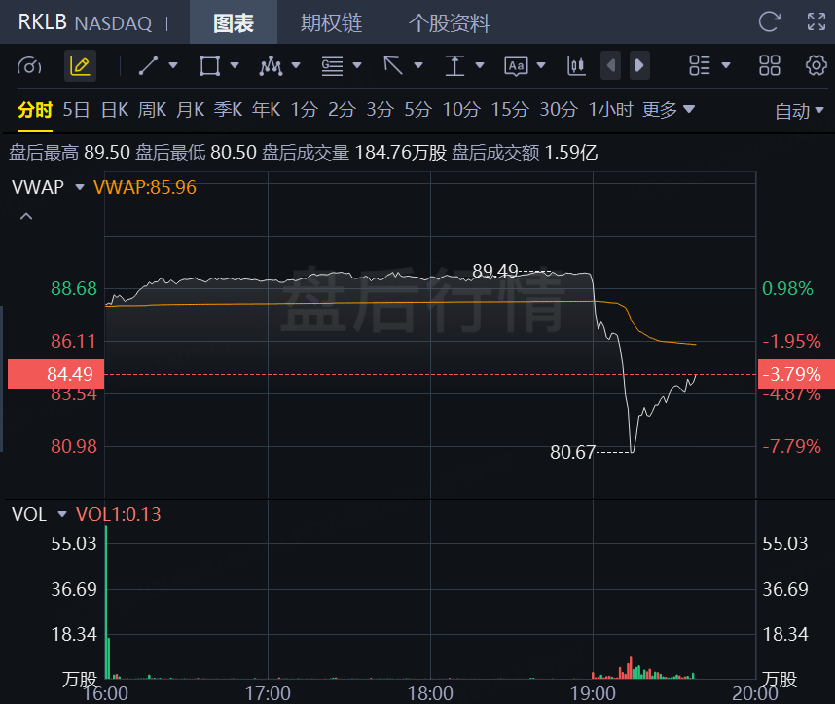Select the rectangle shape tool
The height and width of the screenshot is (704, 835).
pyautogui.click(x=208, y=66)
